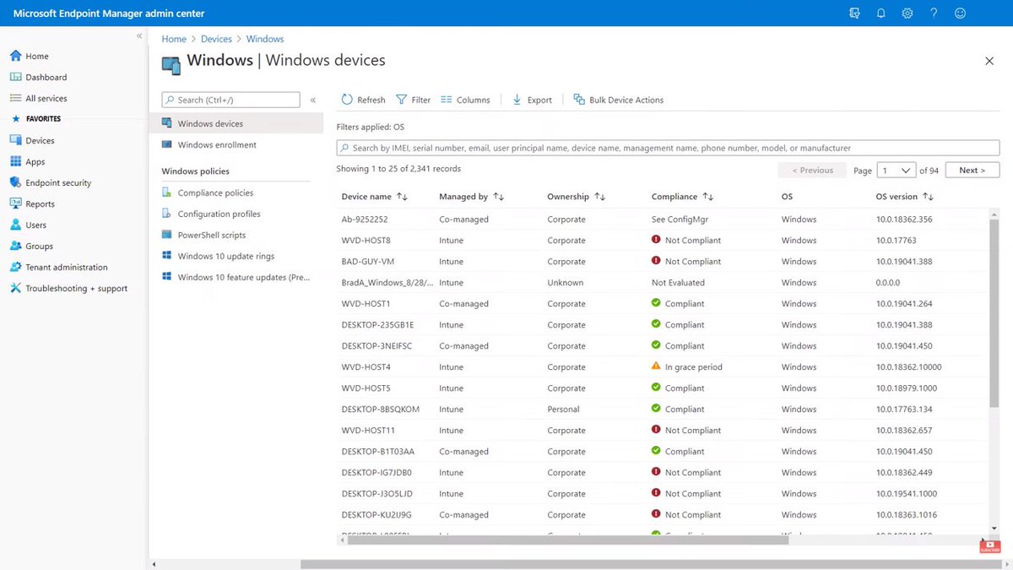Sort by Managed by column arrows

click(x=498, y=197)
